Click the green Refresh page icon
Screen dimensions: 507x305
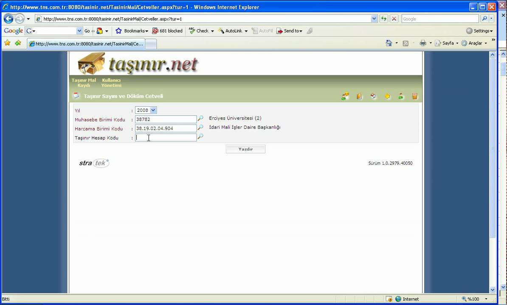384,19
